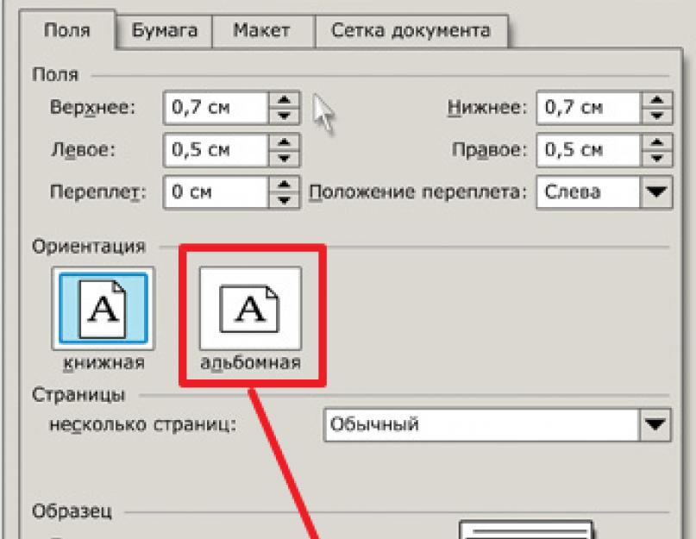Click the Переплет gutter input field
Image resolution: width=696 pixels, height=539 pixels.
coord(216,191)
